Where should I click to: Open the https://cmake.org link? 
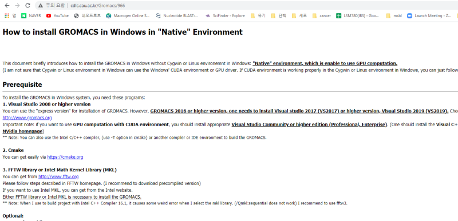[x=65, y=157]
